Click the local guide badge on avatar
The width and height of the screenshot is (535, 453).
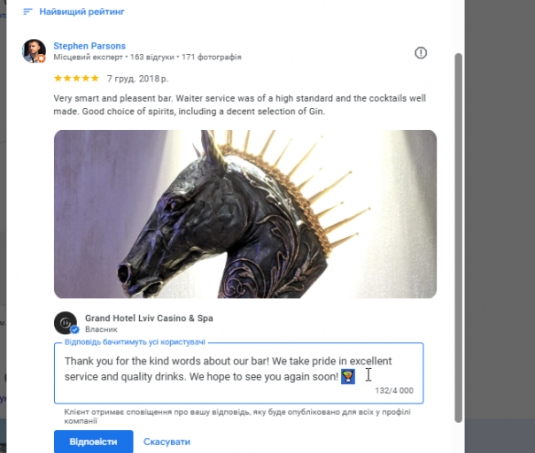pos(42,58)
